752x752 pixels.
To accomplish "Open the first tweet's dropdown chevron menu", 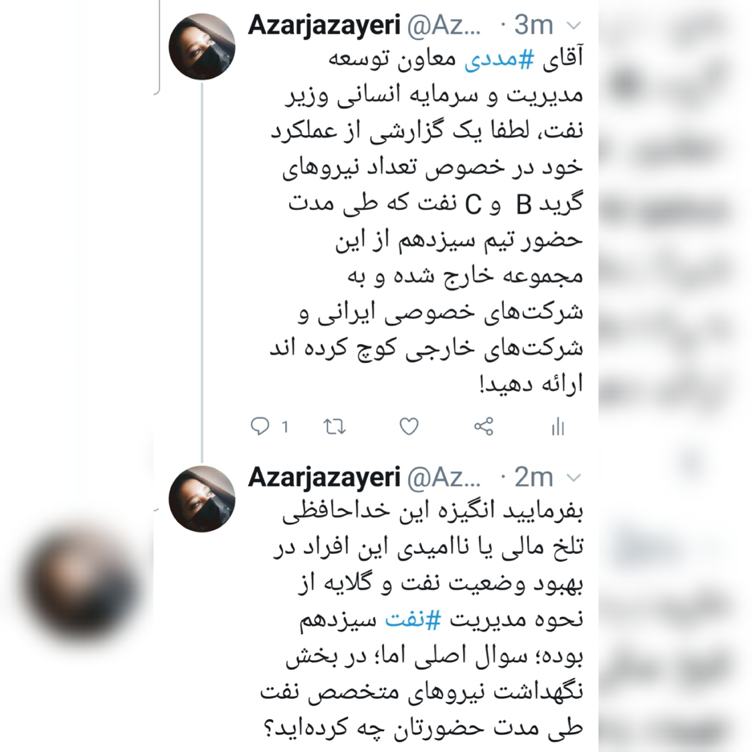I will [x=574, y=26].
